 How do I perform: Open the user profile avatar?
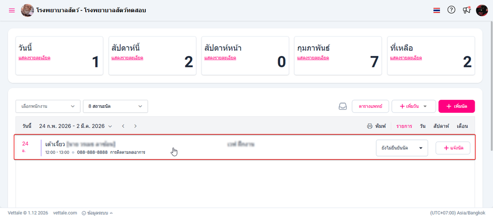pyautogui.click(x=482, y=10)
